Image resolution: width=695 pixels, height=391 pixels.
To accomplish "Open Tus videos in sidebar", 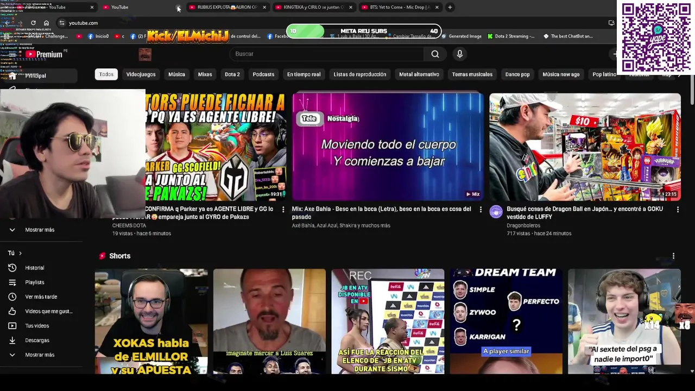I will point(37,326).
